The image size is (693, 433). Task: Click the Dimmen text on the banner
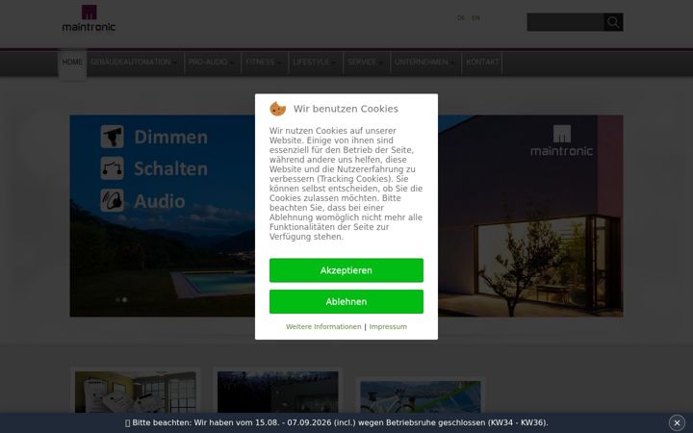click(171, 137)
